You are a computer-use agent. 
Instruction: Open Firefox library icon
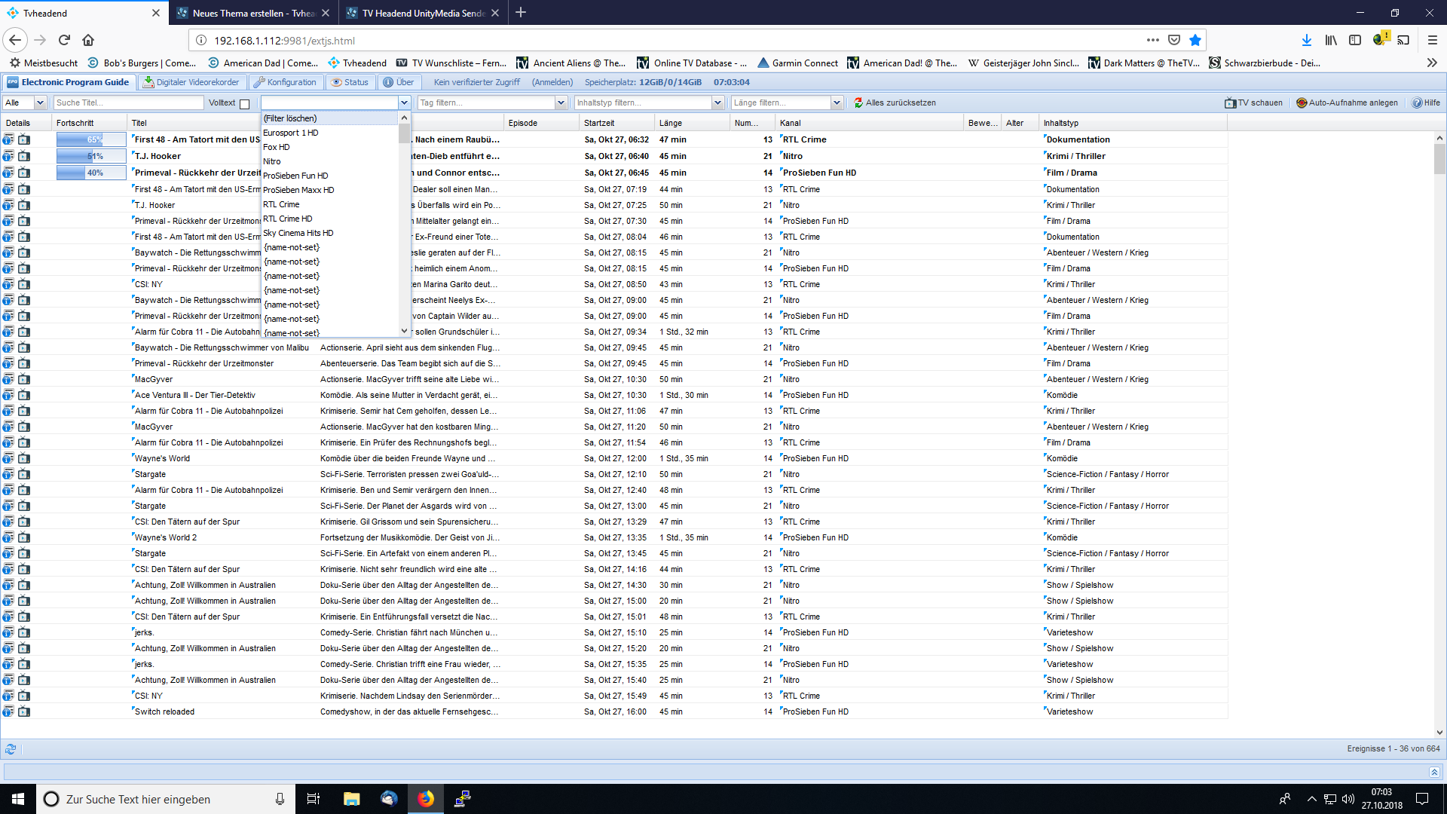[1331, 40]
